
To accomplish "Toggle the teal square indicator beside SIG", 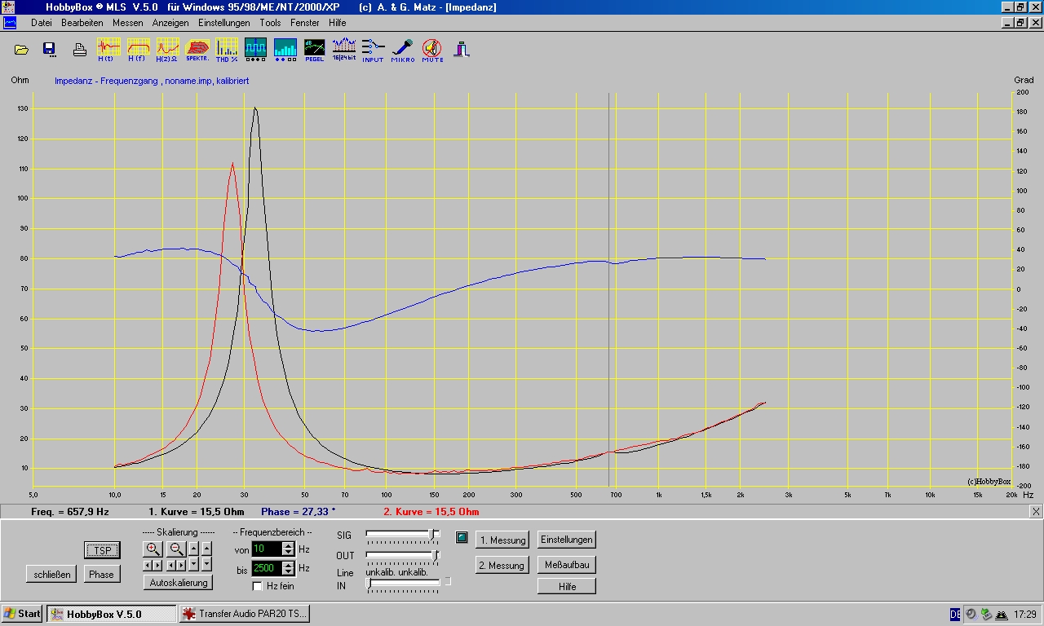I will [x=462, y=537].
